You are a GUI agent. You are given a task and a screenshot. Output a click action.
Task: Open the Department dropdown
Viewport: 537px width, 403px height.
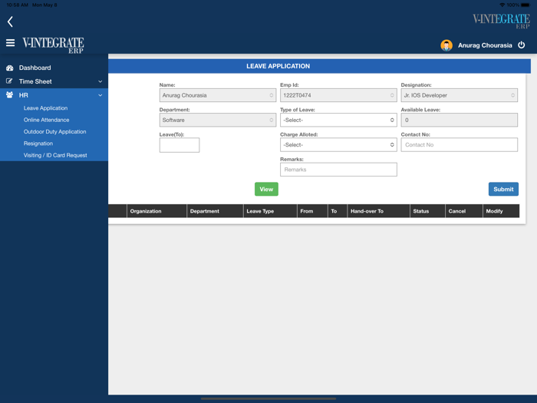(x=217, y=120)
